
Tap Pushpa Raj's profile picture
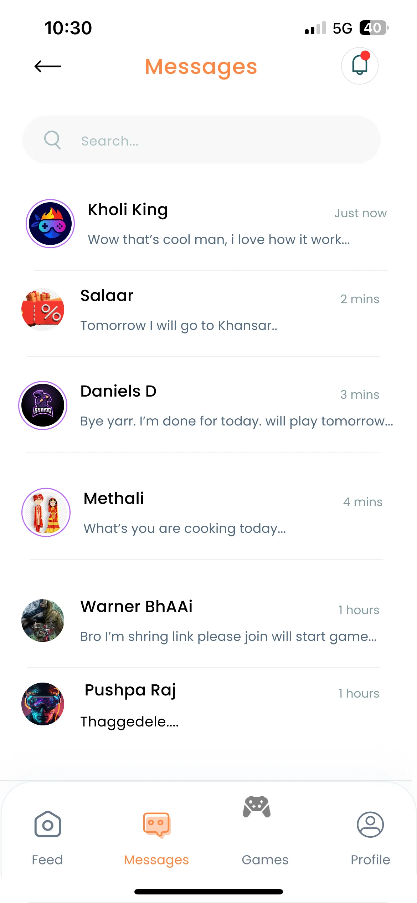[43, 704]
